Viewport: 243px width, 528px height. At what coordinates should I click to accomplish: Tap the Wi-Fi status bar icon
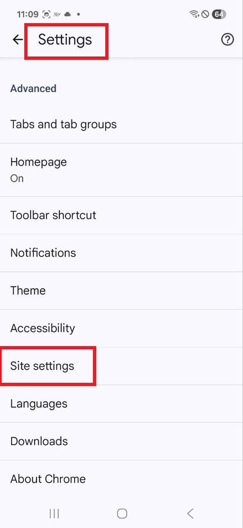194,14
